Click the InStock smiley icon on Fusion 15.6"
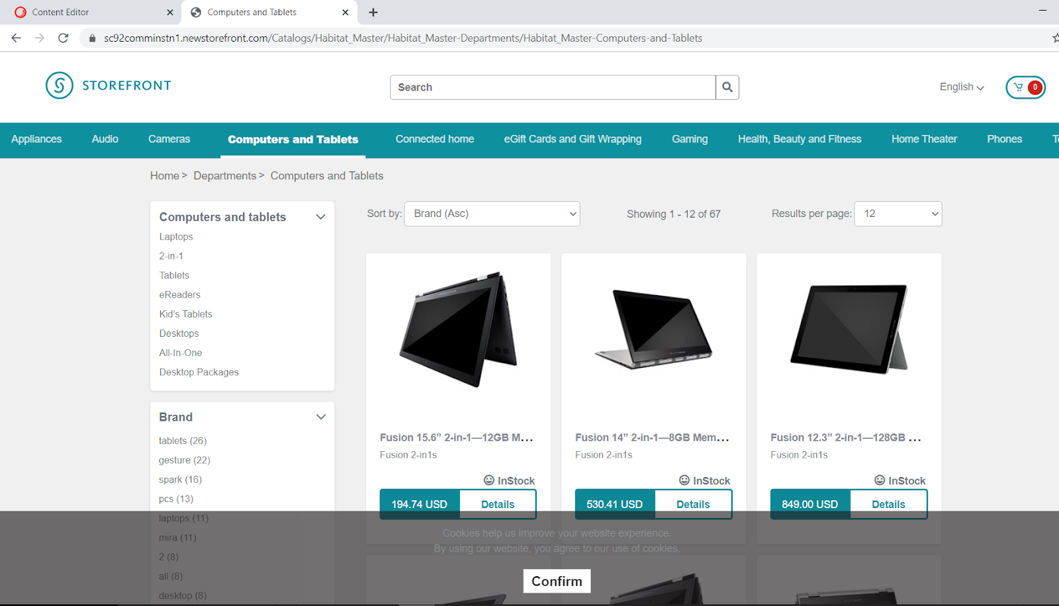Image resolution: width=1059 pixels, height=606 pixels. coord(489,480)
